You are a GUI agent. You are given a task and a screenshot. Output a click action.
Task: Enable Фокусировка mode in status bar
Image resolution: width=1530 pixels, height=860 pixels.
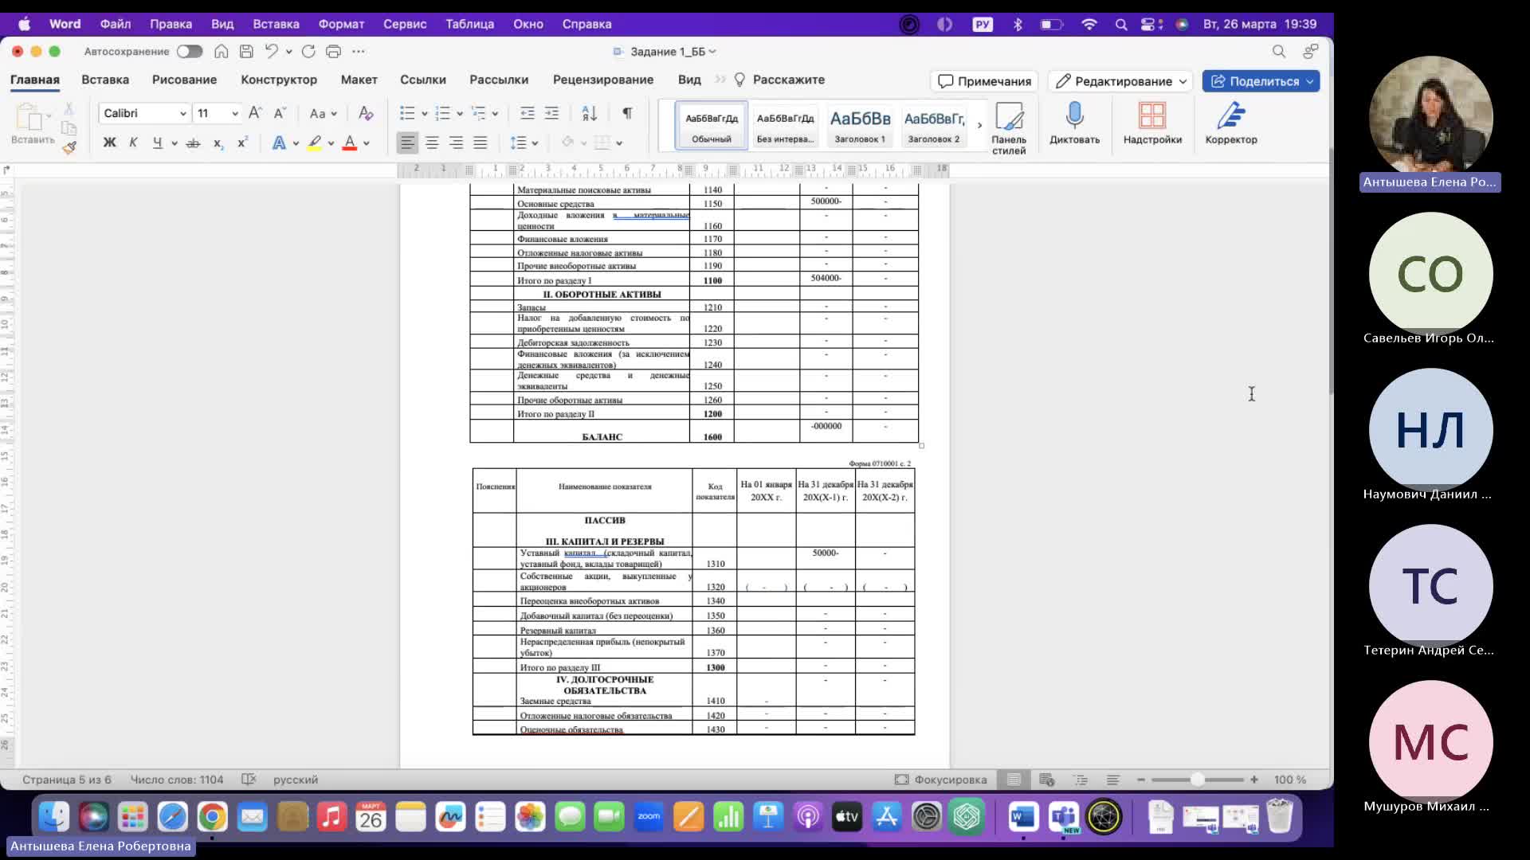941,780
